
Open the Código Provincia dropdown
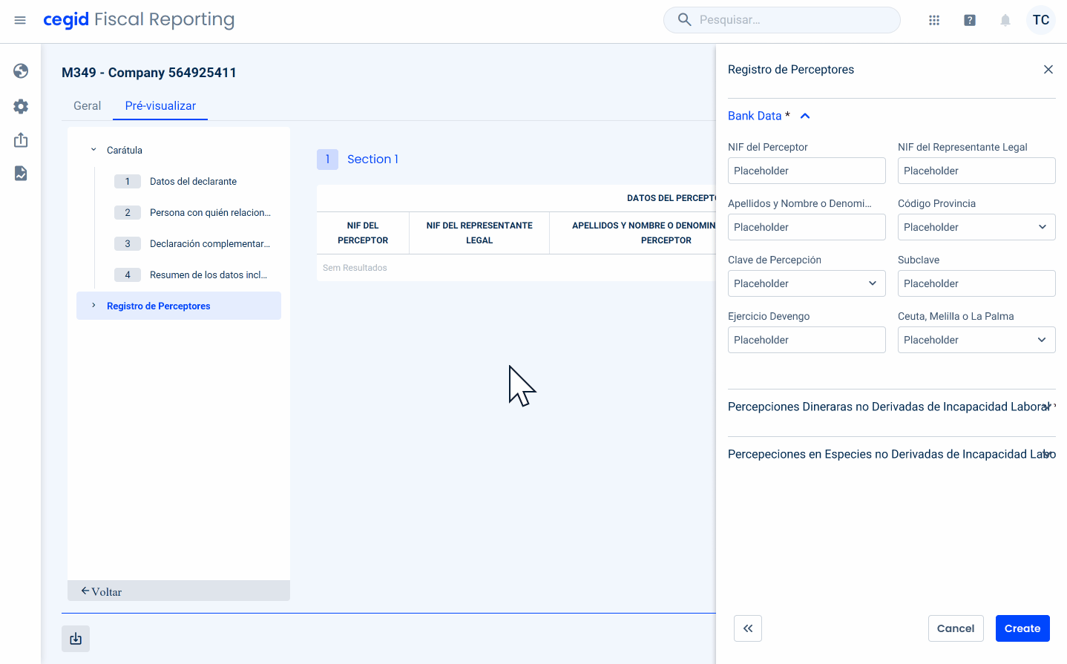(976, 227)
